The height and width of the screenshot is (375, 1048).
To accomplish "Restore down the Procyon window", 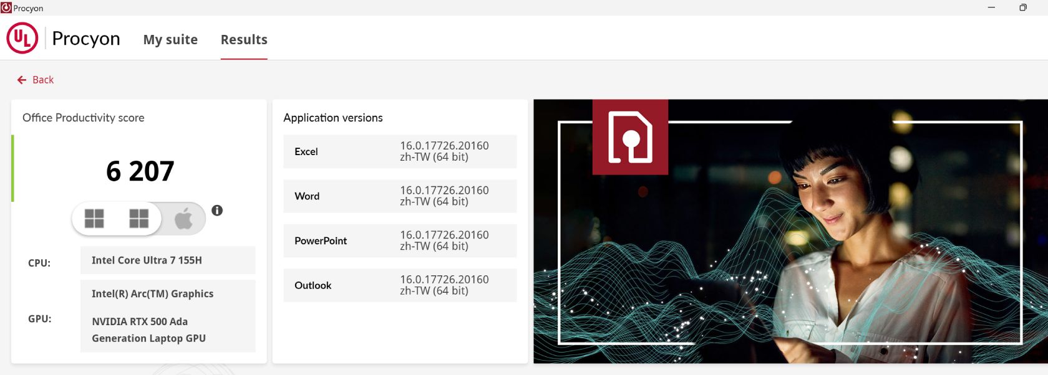I will (x=1023, y=7).
